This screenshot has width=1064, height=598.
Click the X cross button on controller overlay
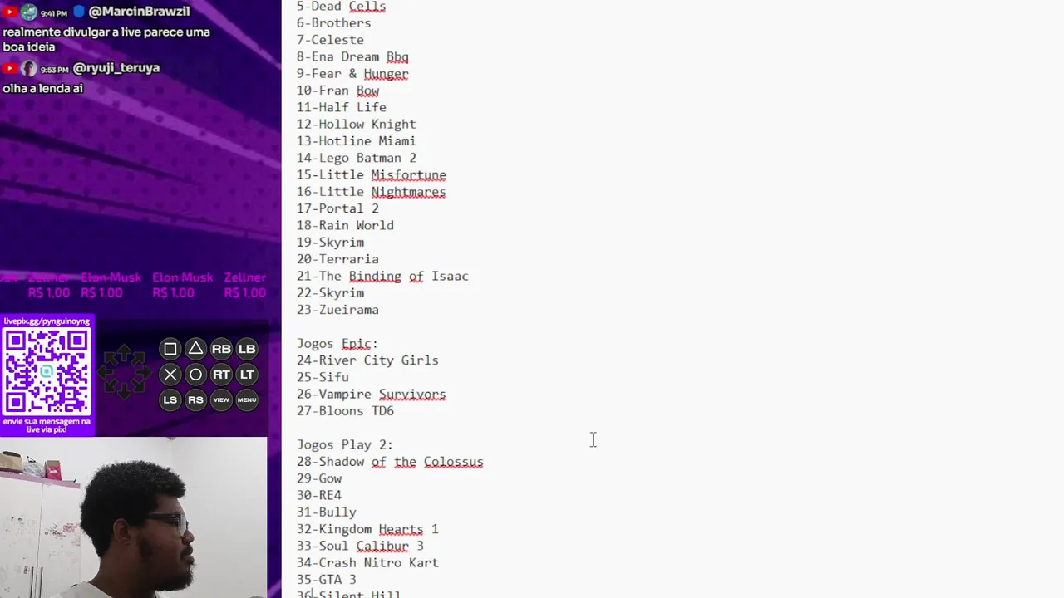tap(170, 375)
